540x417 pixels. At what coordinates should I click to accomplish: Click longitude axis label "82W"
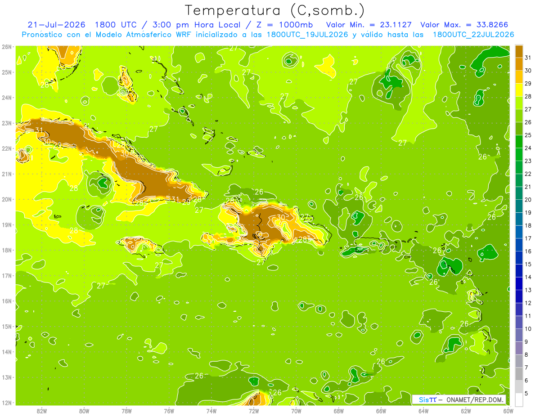[x=42, y=411]
